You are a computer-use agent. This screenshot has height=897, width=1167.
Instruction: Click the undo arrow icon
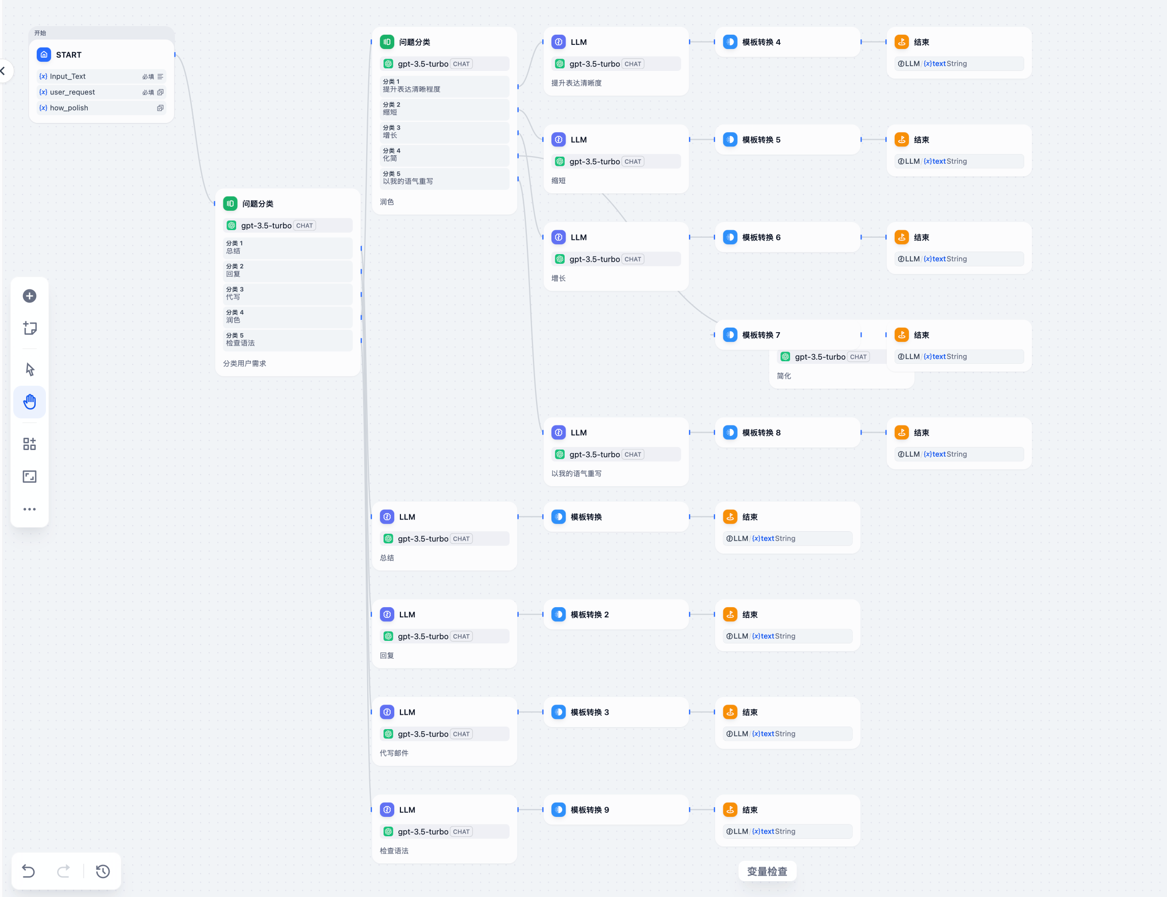(28, 871)
